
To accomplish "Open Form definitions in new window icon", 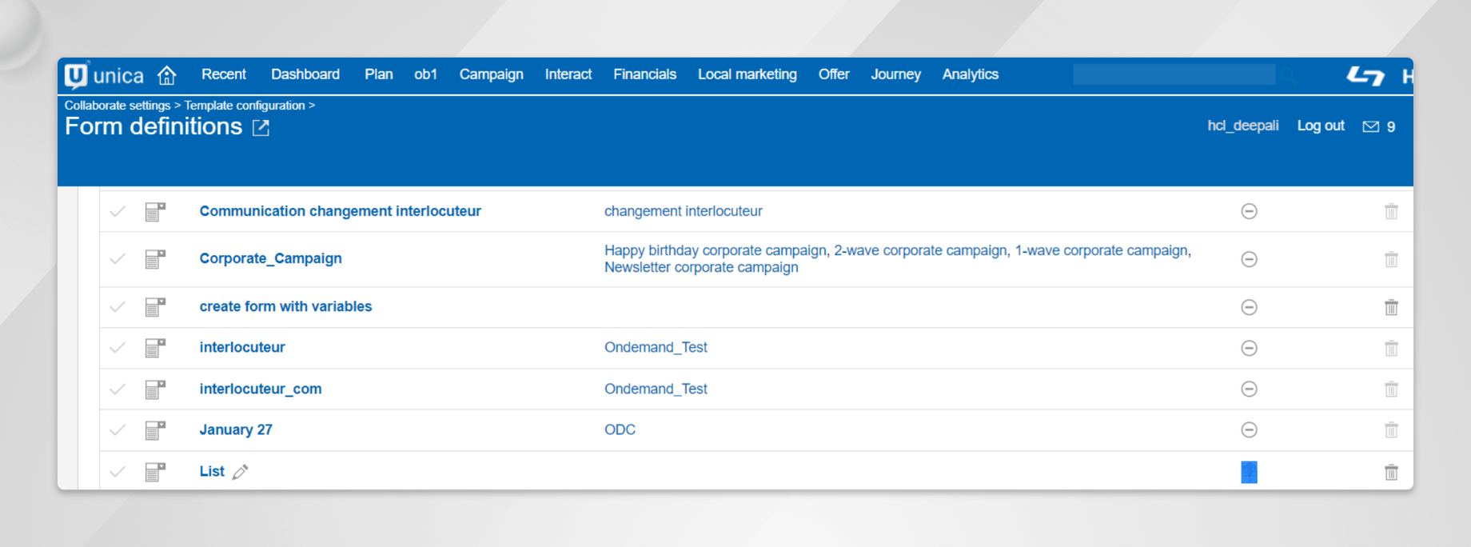I will [261, 128].
